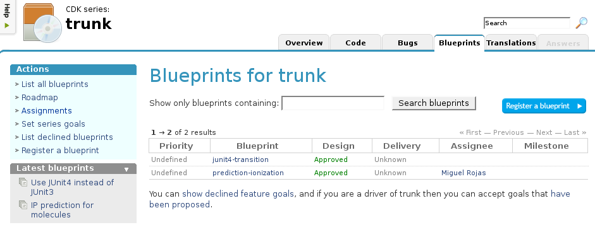The width and height of the screenshot is (595, 237).
Task: Open the junit4-transition blueprint link
Action: (240, 159)
